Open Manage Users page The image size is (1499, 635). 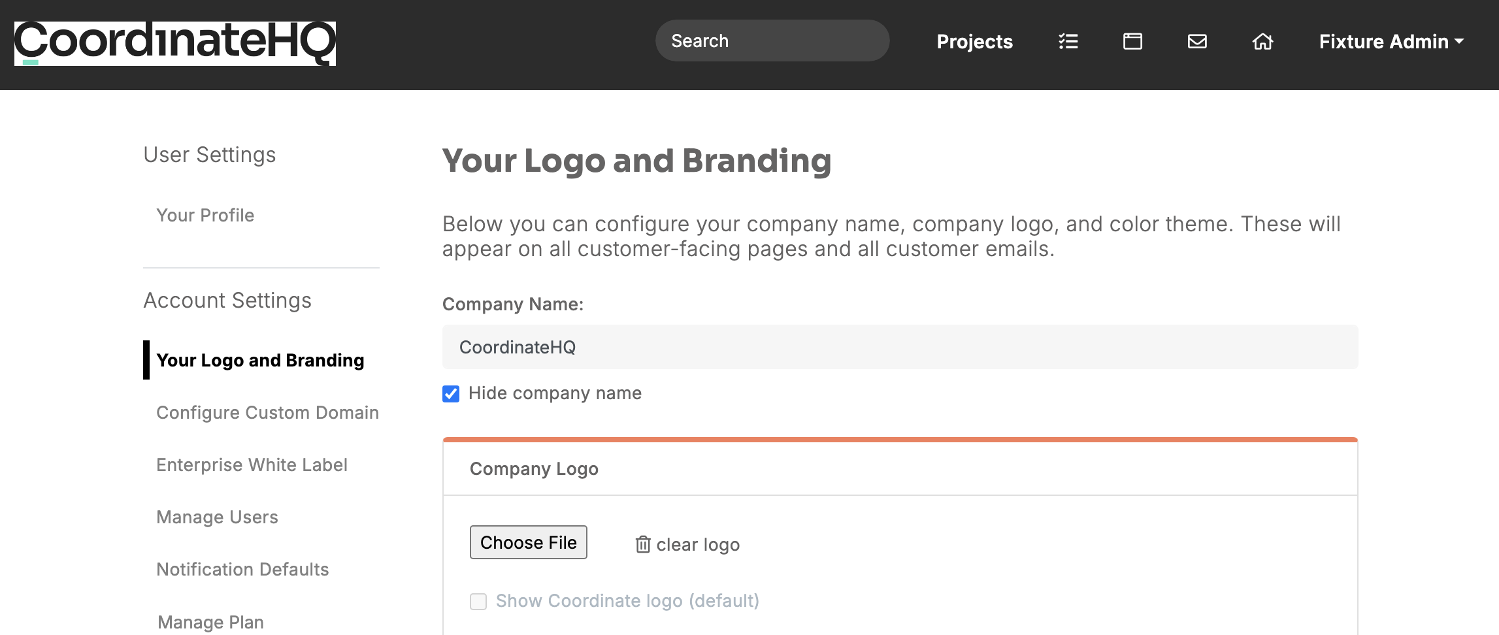click(x=217, y=517)
